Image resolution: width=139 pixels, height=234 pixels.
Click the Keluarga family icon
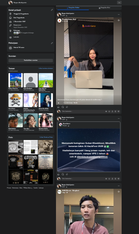pos(10,31)
